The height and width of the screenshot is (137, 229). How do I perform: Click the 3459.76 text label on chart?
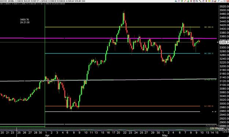[x=25, y=19]
